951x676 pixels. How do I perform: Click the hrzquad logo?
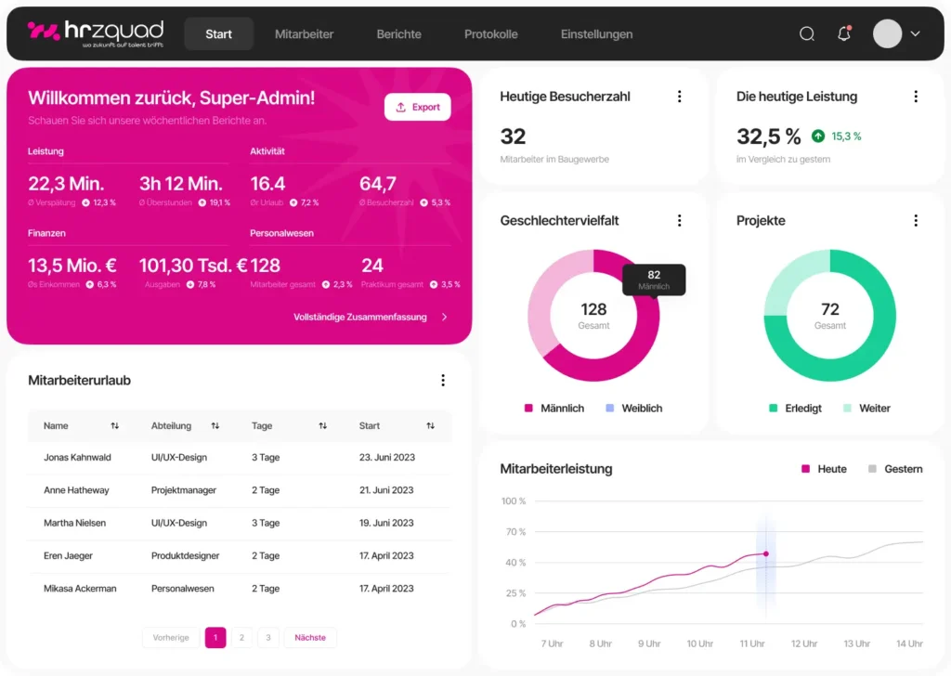96,32
